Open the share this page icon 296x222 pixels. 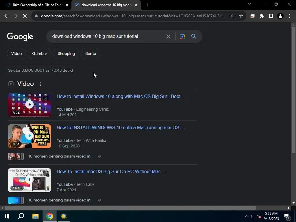tap(232, 16)
